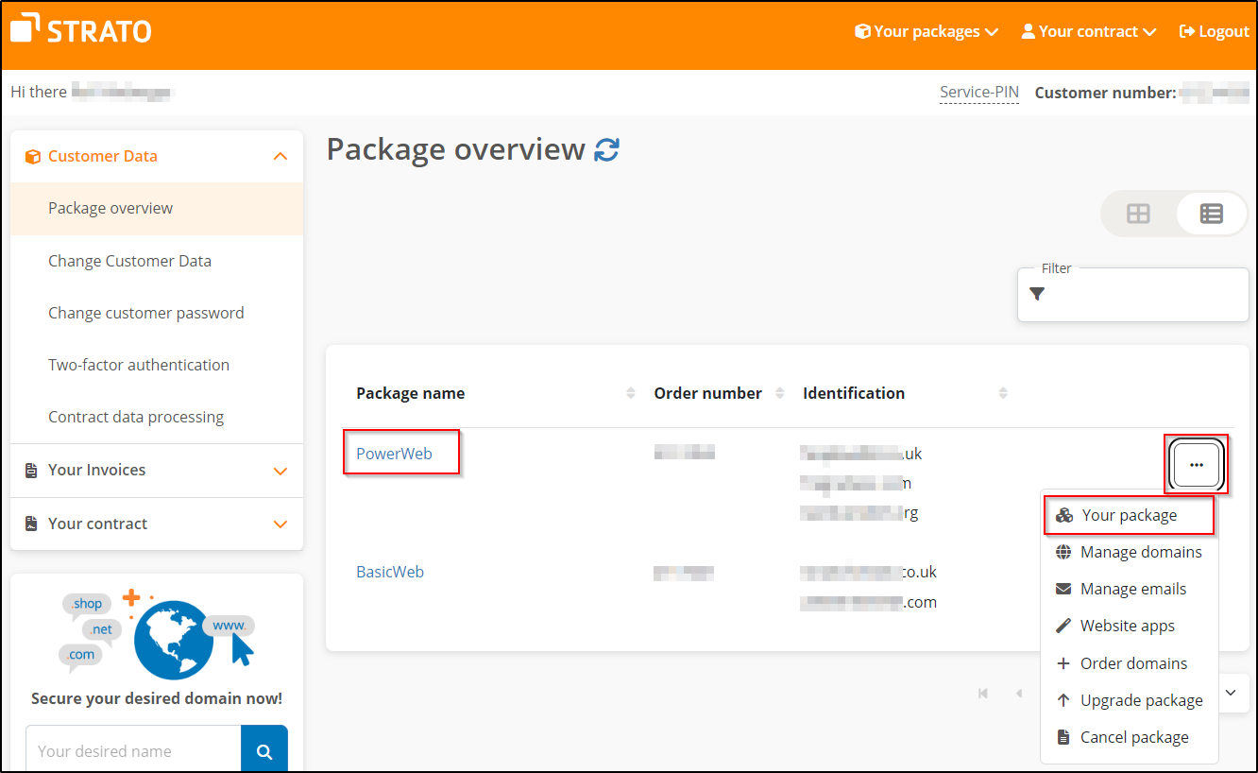Click the Customer Data cube icon
The height and width of the screenshot is (773, 1258).
pyautogui.click(x=31, y=156)
